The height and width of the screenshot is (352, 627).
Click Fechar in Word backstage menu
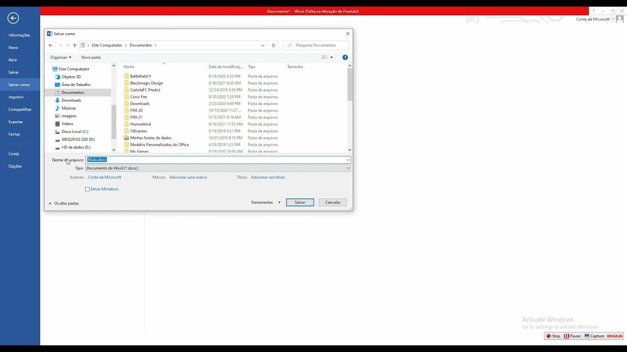[x=14, y=134]
